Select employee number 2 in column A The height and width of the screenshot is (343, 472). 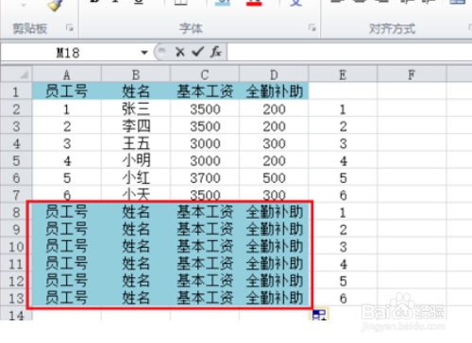pos(67,126)
